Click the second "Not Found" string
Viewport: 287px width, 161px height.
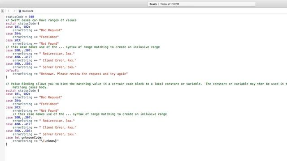pos(49,111)
